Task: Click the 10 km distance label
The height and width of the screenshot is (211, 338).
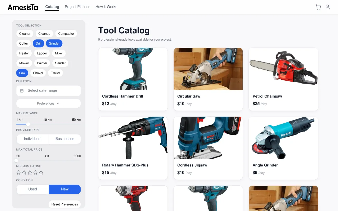Action: (x=48, y=120)
